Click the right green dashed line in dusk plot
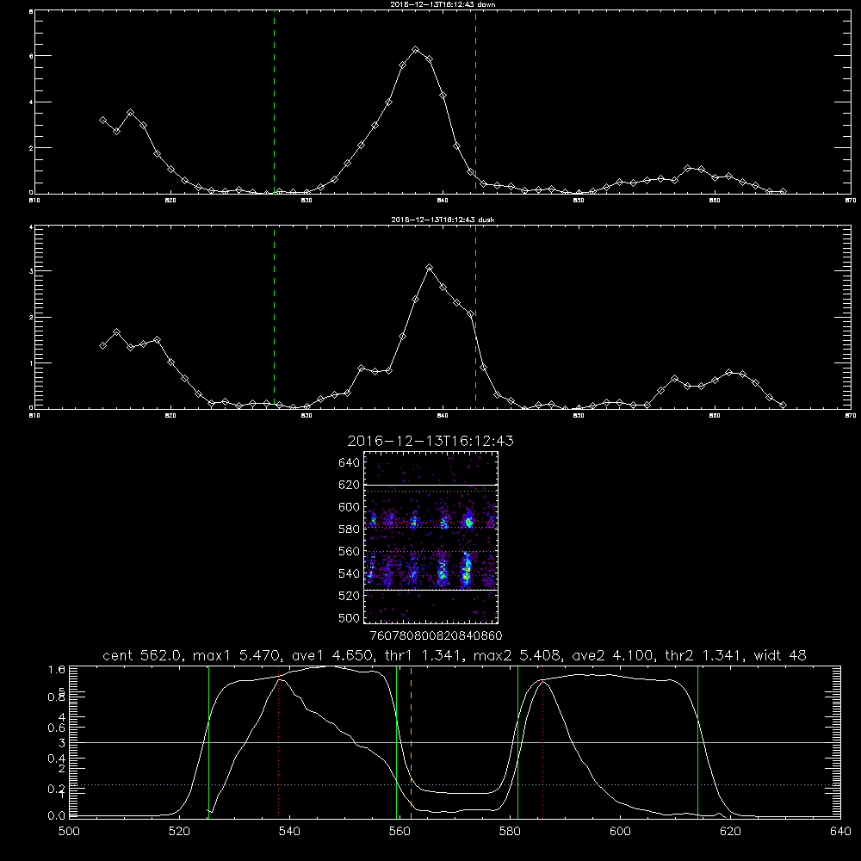861x861 pixels. coord(475,318)
